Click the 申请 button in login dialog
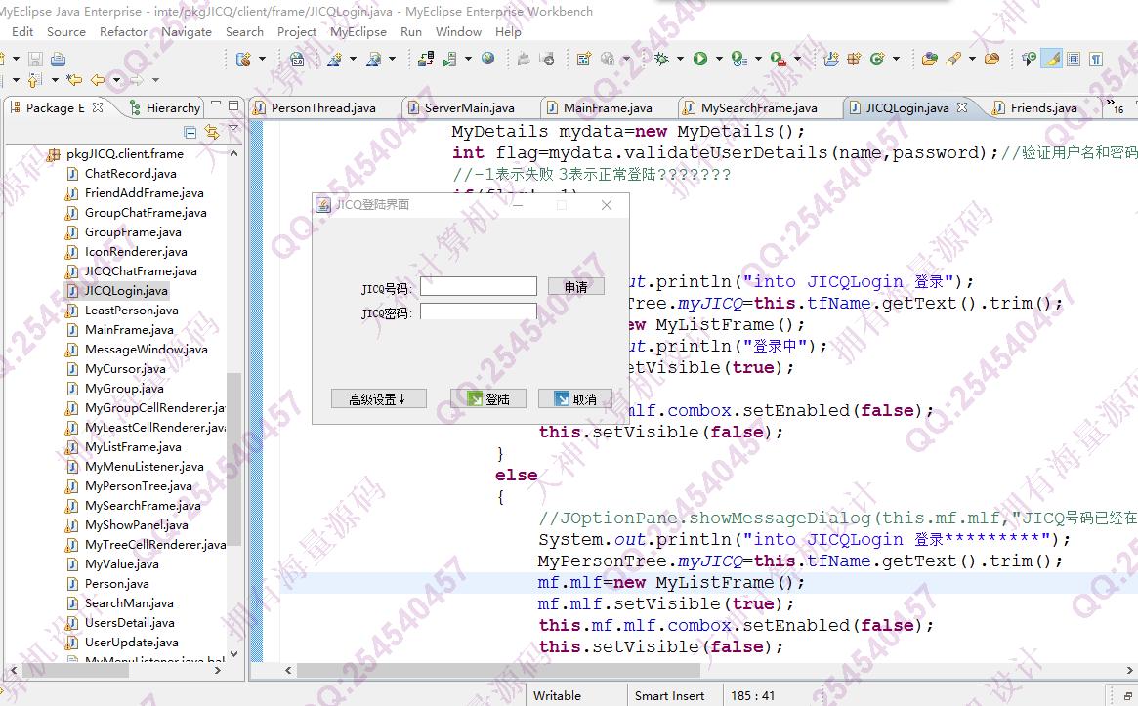 [x=576, y=287]
